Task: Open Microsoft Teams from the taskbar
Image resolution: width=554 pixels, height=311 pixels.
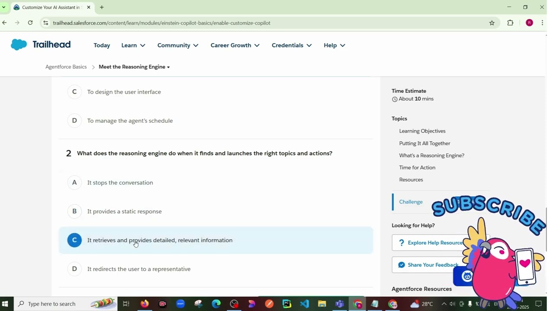Action: point(340,304)
